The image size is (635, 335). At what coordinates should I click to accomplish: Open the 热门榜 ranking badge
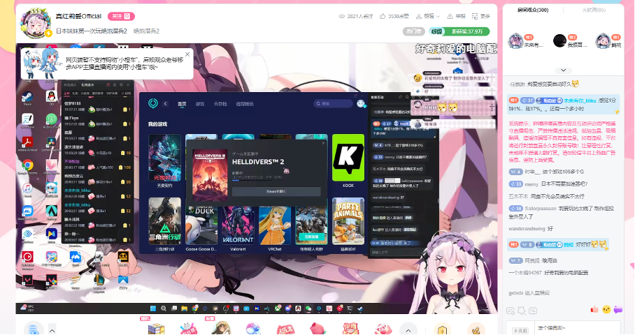click(x=413, y=31)
